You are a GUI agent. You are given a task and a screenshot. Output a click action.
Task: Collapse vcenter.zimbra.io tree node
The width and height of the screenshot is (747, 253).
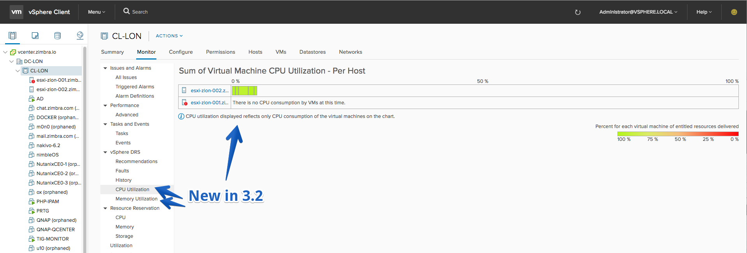[5, 52]
